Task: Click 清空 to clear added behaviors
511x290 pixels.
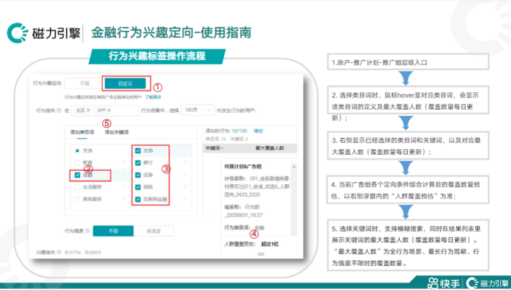Action: (258, 131)
